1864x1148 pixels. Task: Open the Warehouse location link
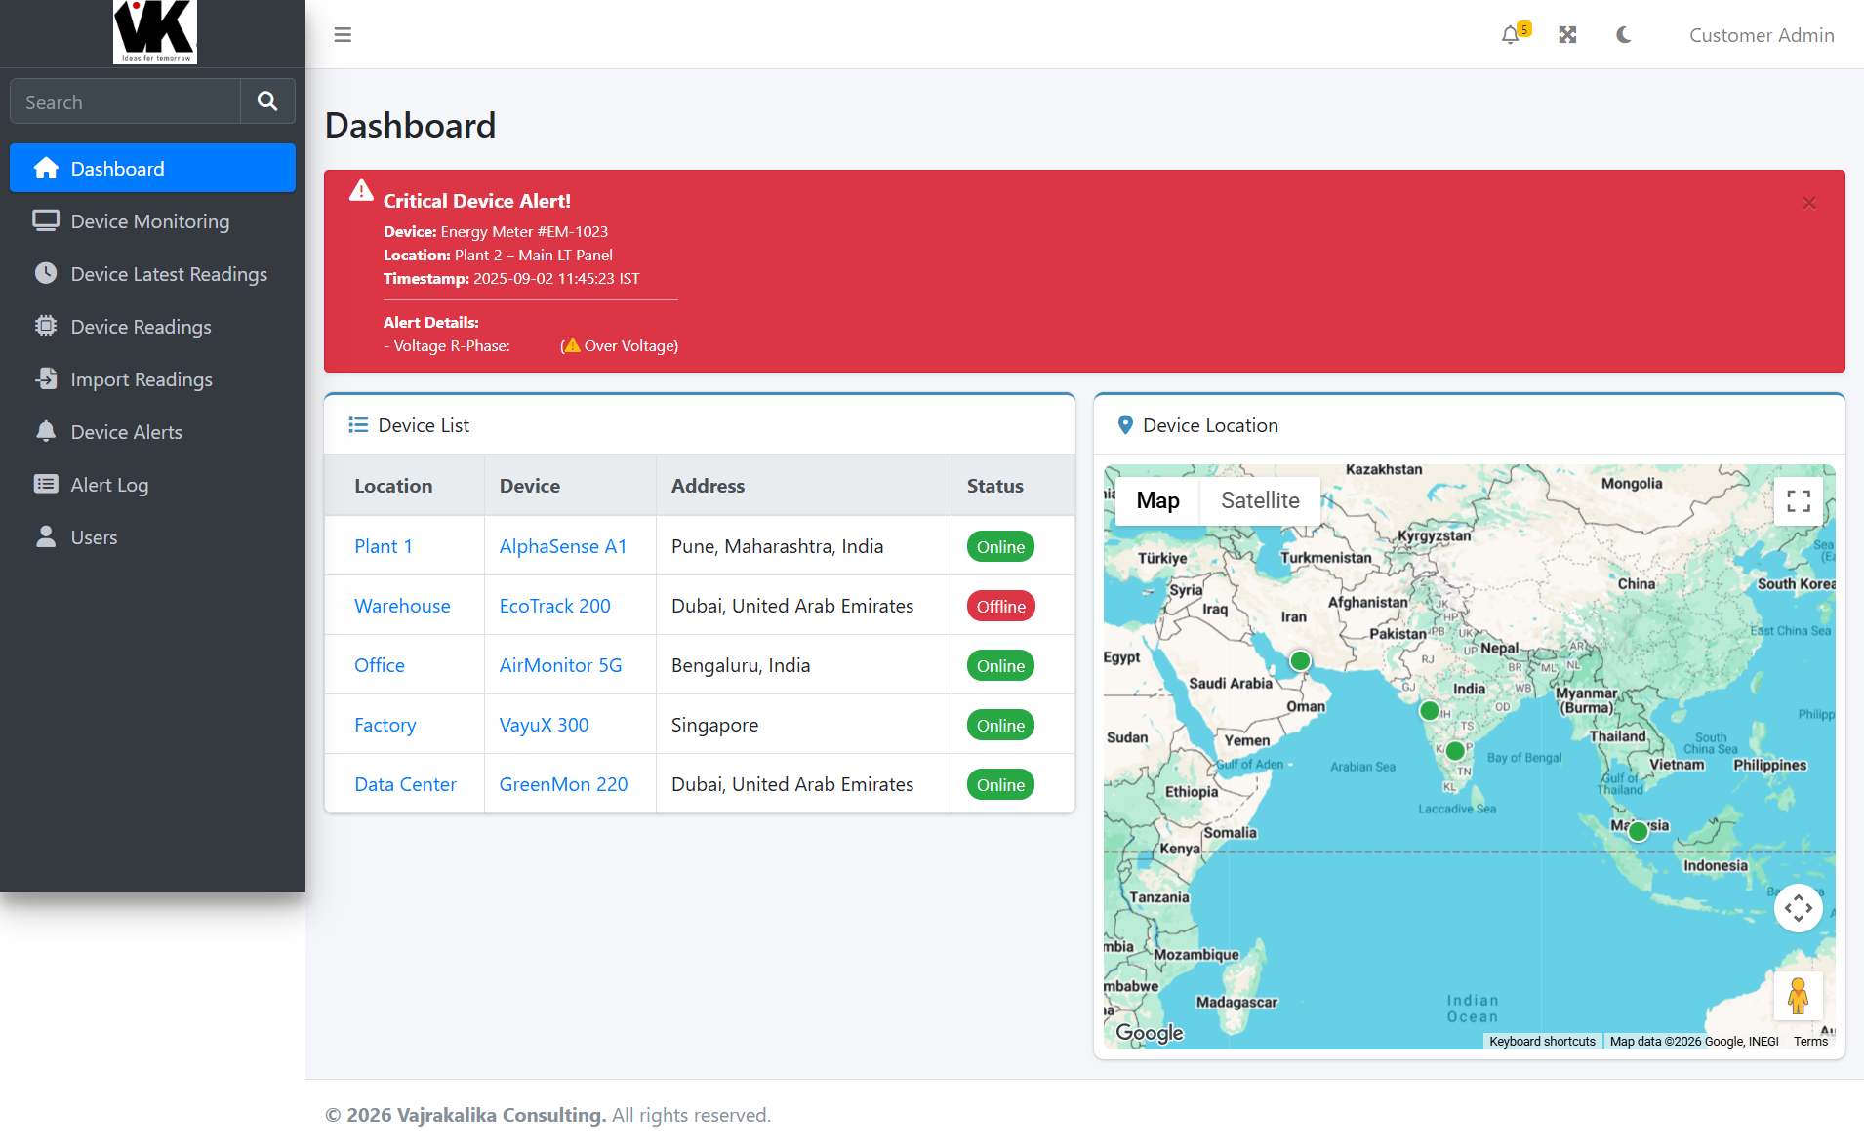coord(402,606)
